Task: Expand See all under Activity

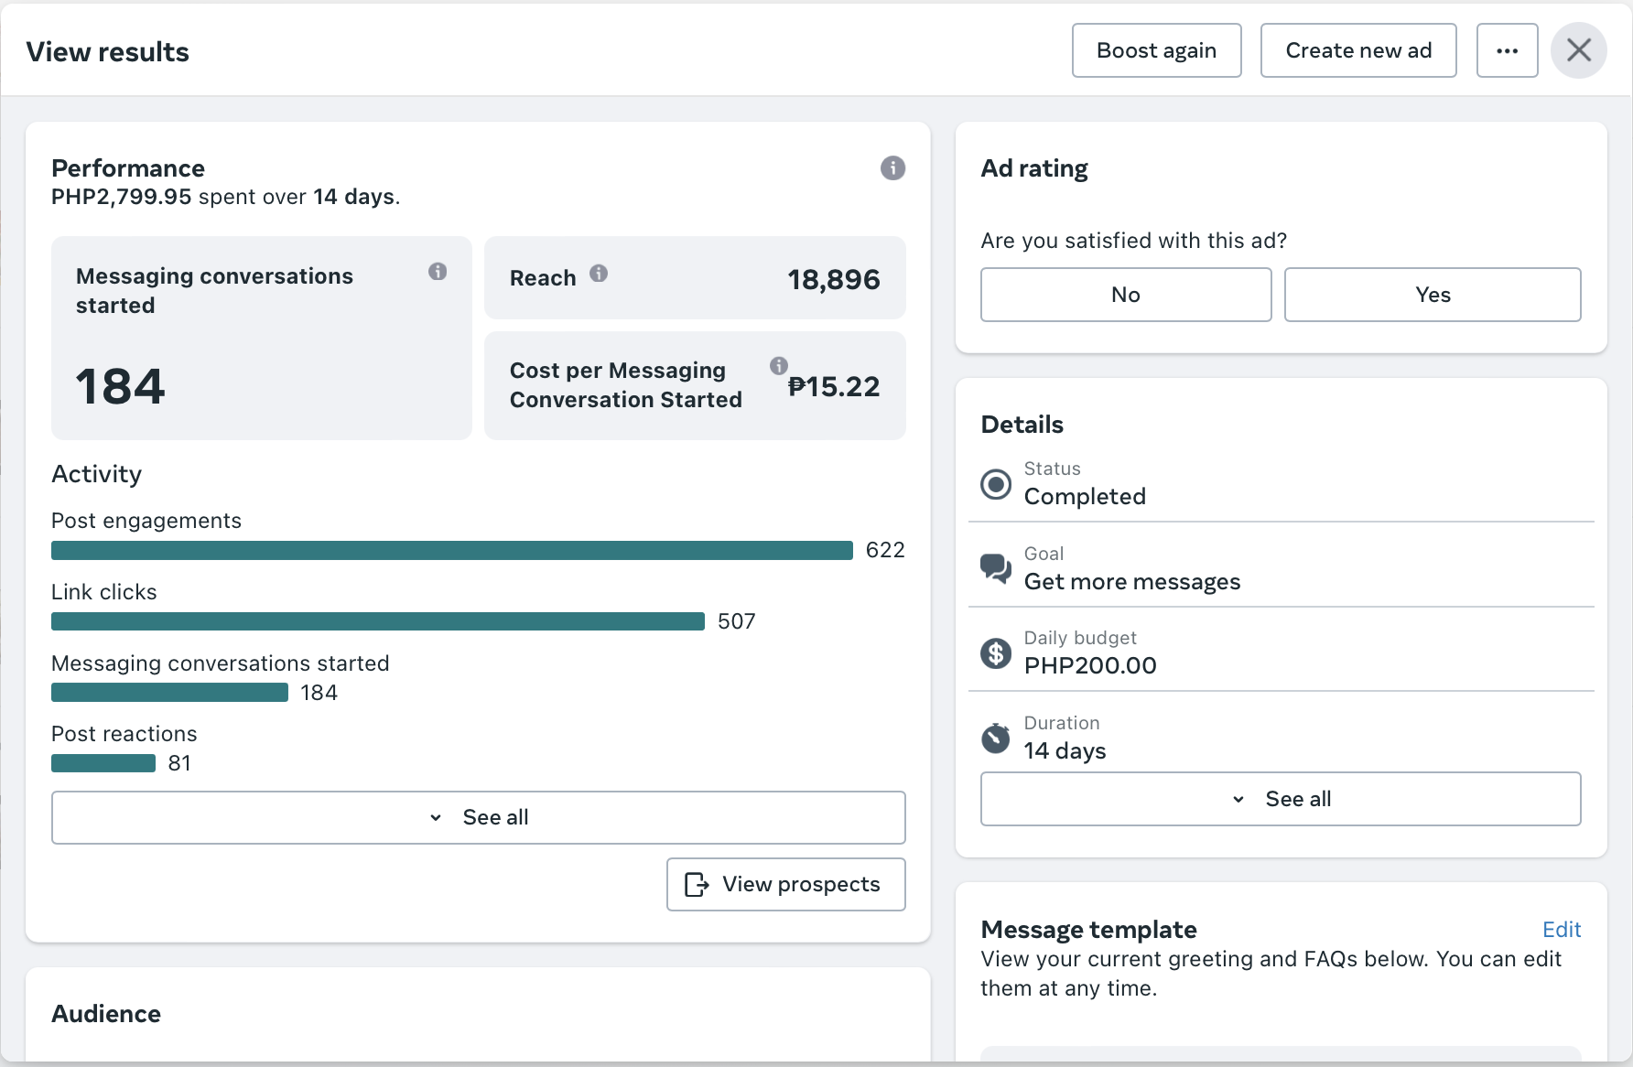Action: point(479,817)
